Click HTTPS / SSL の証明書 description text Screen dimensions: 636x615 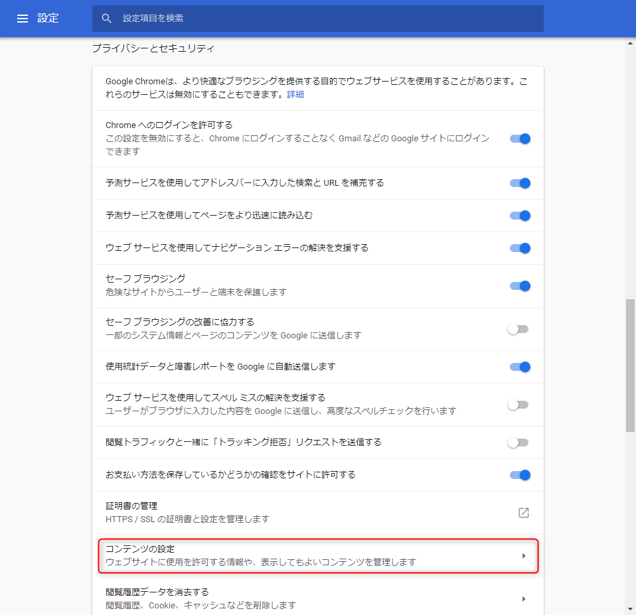(187, 519)
